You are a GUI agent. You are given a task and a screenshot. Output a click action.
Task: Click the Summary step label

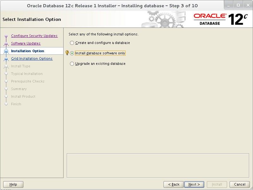click(19, 89)
